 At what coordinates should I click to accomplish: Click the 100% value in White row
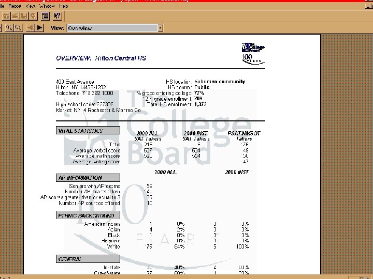242,246
